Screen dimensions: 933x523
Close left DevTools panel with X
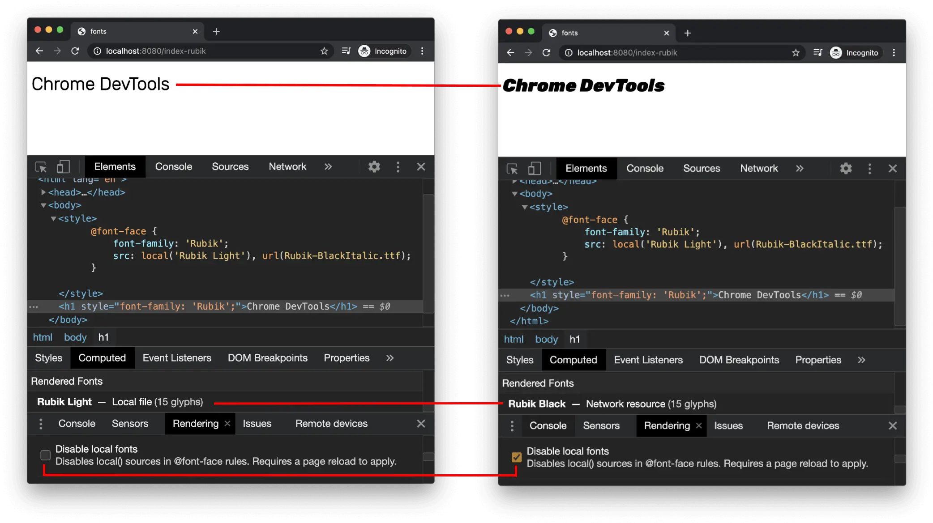(x=421, y=167)
